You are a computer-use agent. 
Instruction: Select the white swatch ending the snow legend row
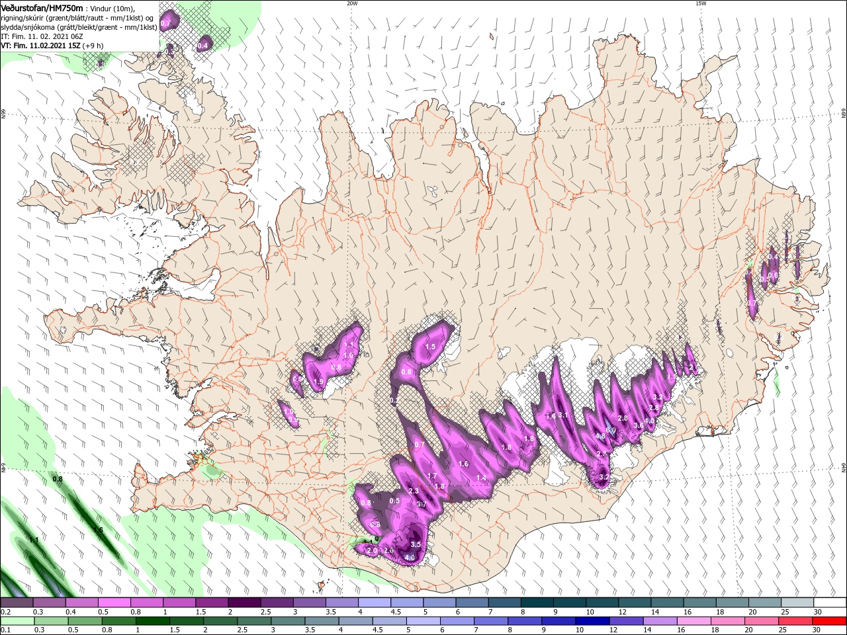pyautogui.click(x=830, y=603)
